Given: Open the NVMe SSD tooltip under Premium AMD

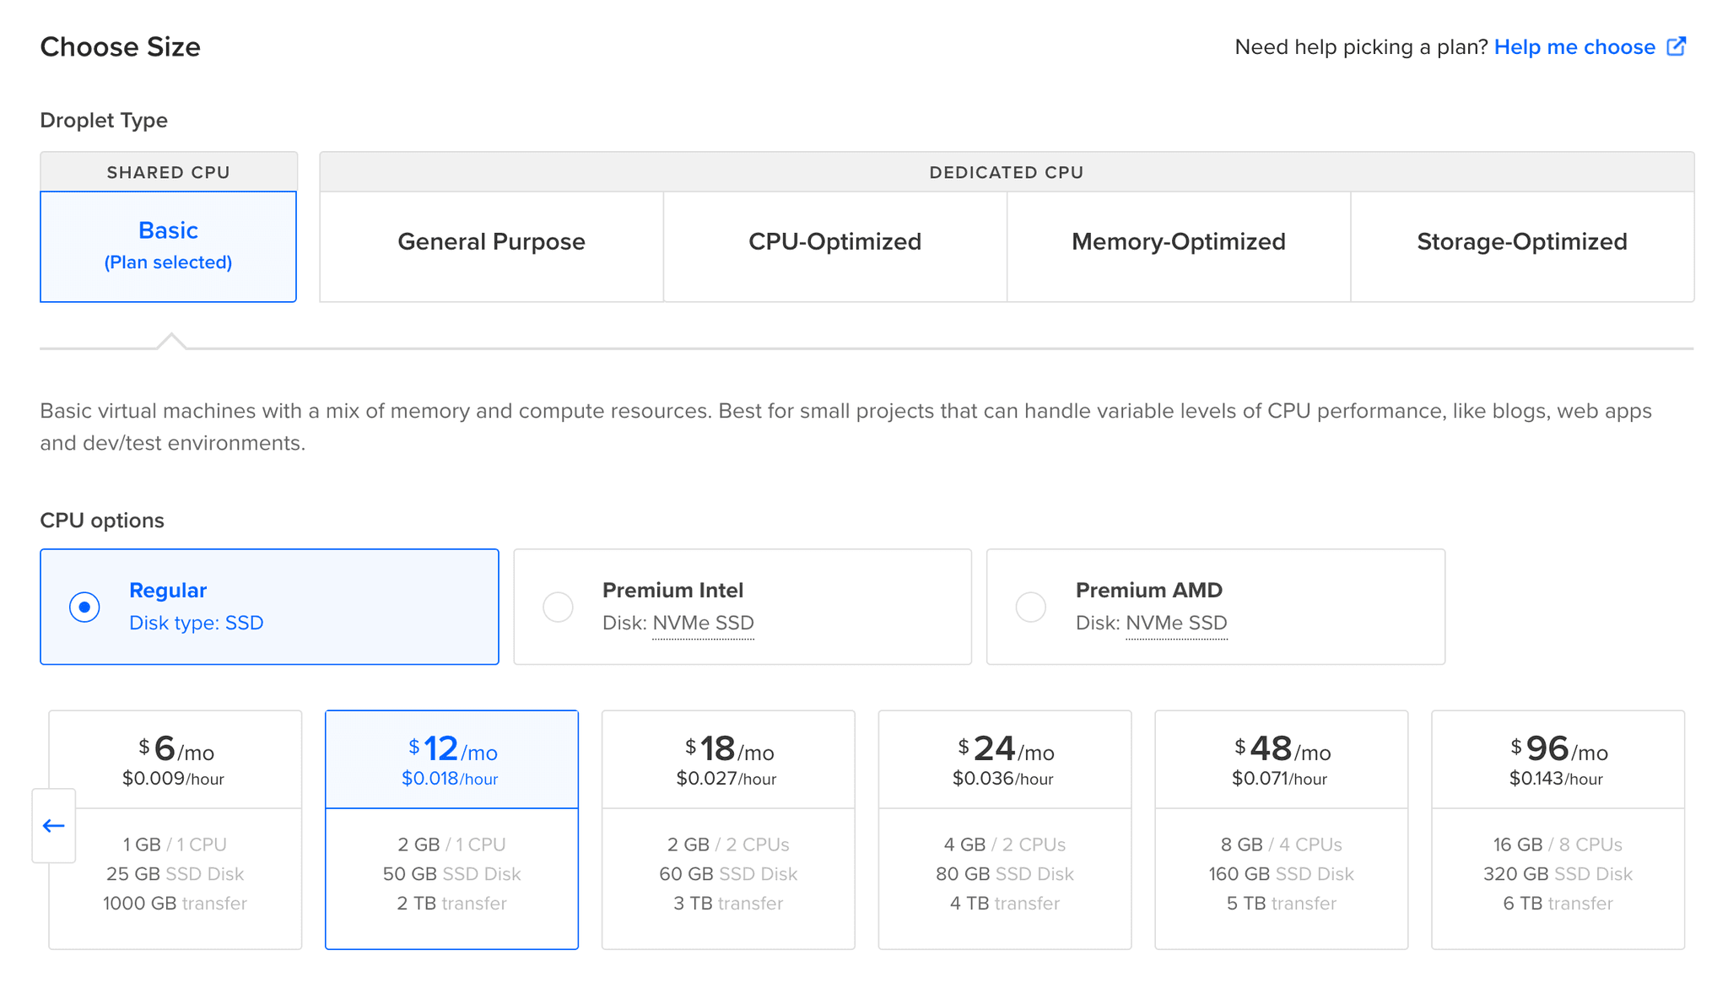Looking at the screenshot, I should pyautogui.click(x=1176, y=623).
